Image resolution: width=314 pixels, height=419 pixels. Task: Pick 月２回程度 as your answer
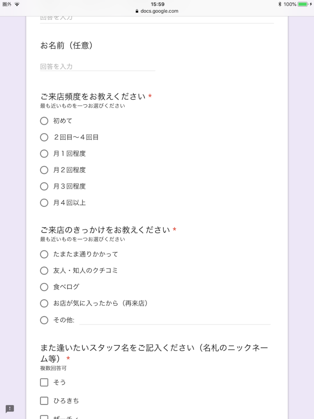[44, 170]
